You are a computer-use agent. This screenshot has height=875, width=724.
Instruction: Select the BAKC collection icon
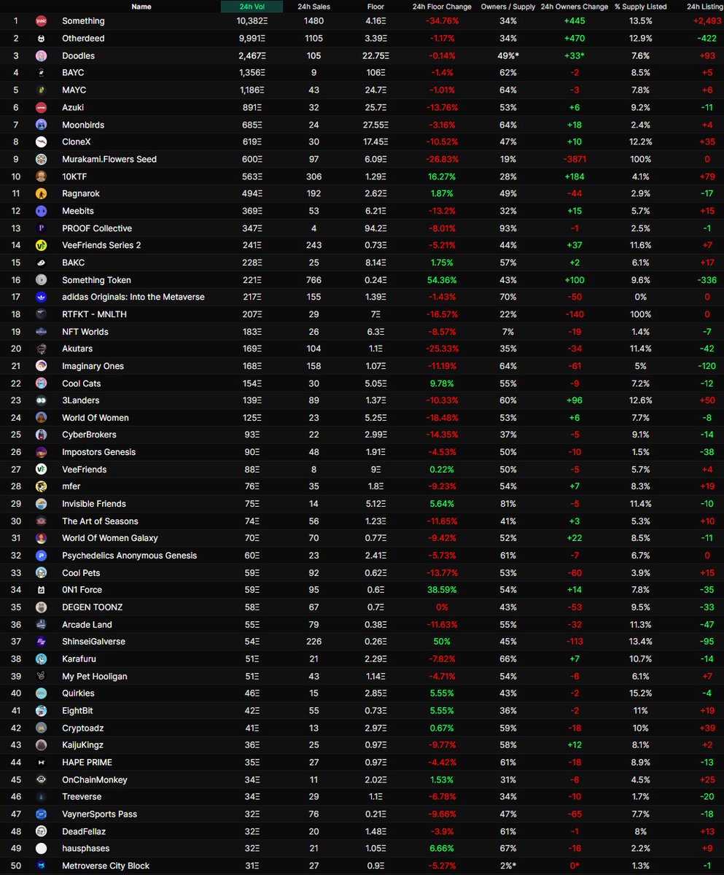[42, 262]
